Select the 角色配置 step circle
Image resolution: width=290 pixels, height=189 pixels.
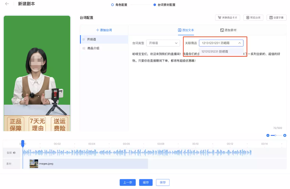112,5
